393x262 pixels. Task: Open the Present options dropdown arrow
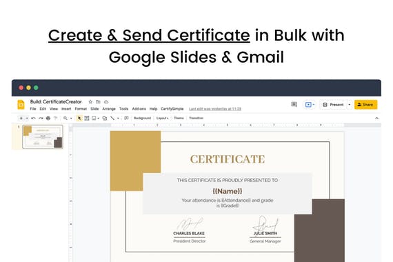click(350, 105)
